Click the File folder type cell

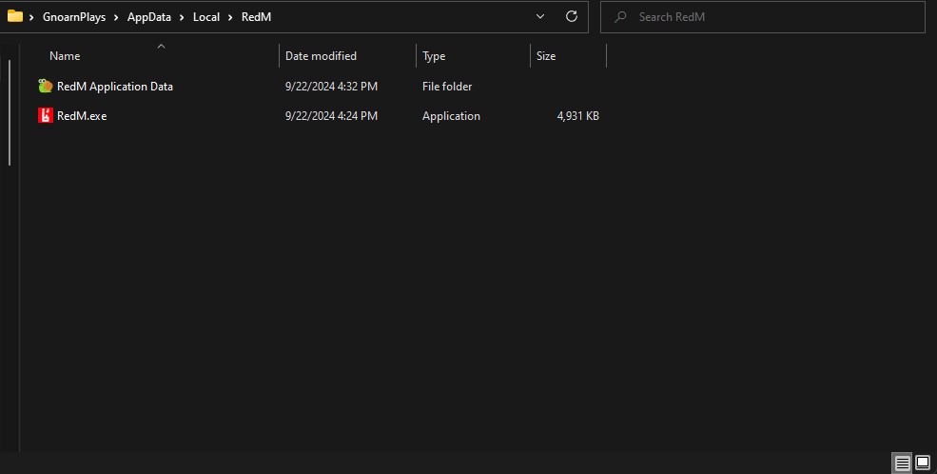pos(447,86)
